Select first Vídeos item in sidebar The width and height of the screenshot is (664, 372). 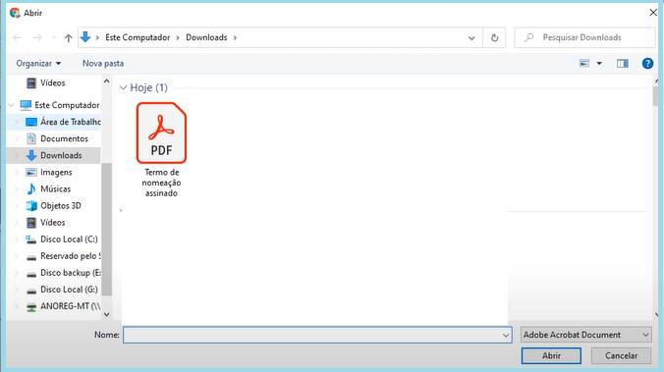53,83
